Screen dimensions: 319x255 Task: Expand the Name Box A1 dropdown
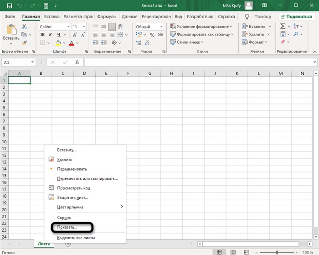(x=32, y=62)
